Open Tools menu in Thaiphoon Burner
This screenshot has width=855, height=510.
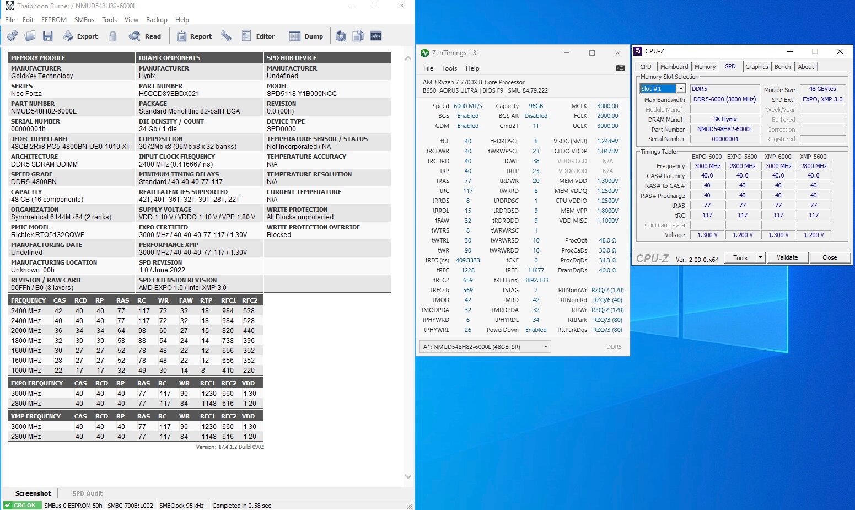tap(109, 20)
